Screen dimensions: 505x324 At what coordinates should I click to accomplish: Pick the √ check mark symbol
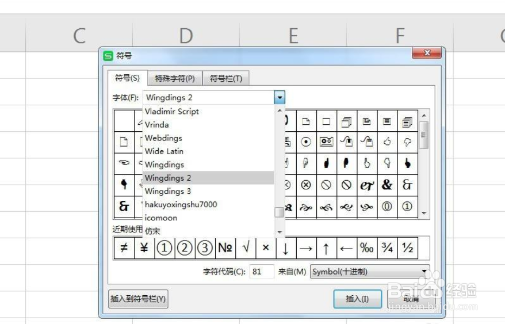(246, 248)
